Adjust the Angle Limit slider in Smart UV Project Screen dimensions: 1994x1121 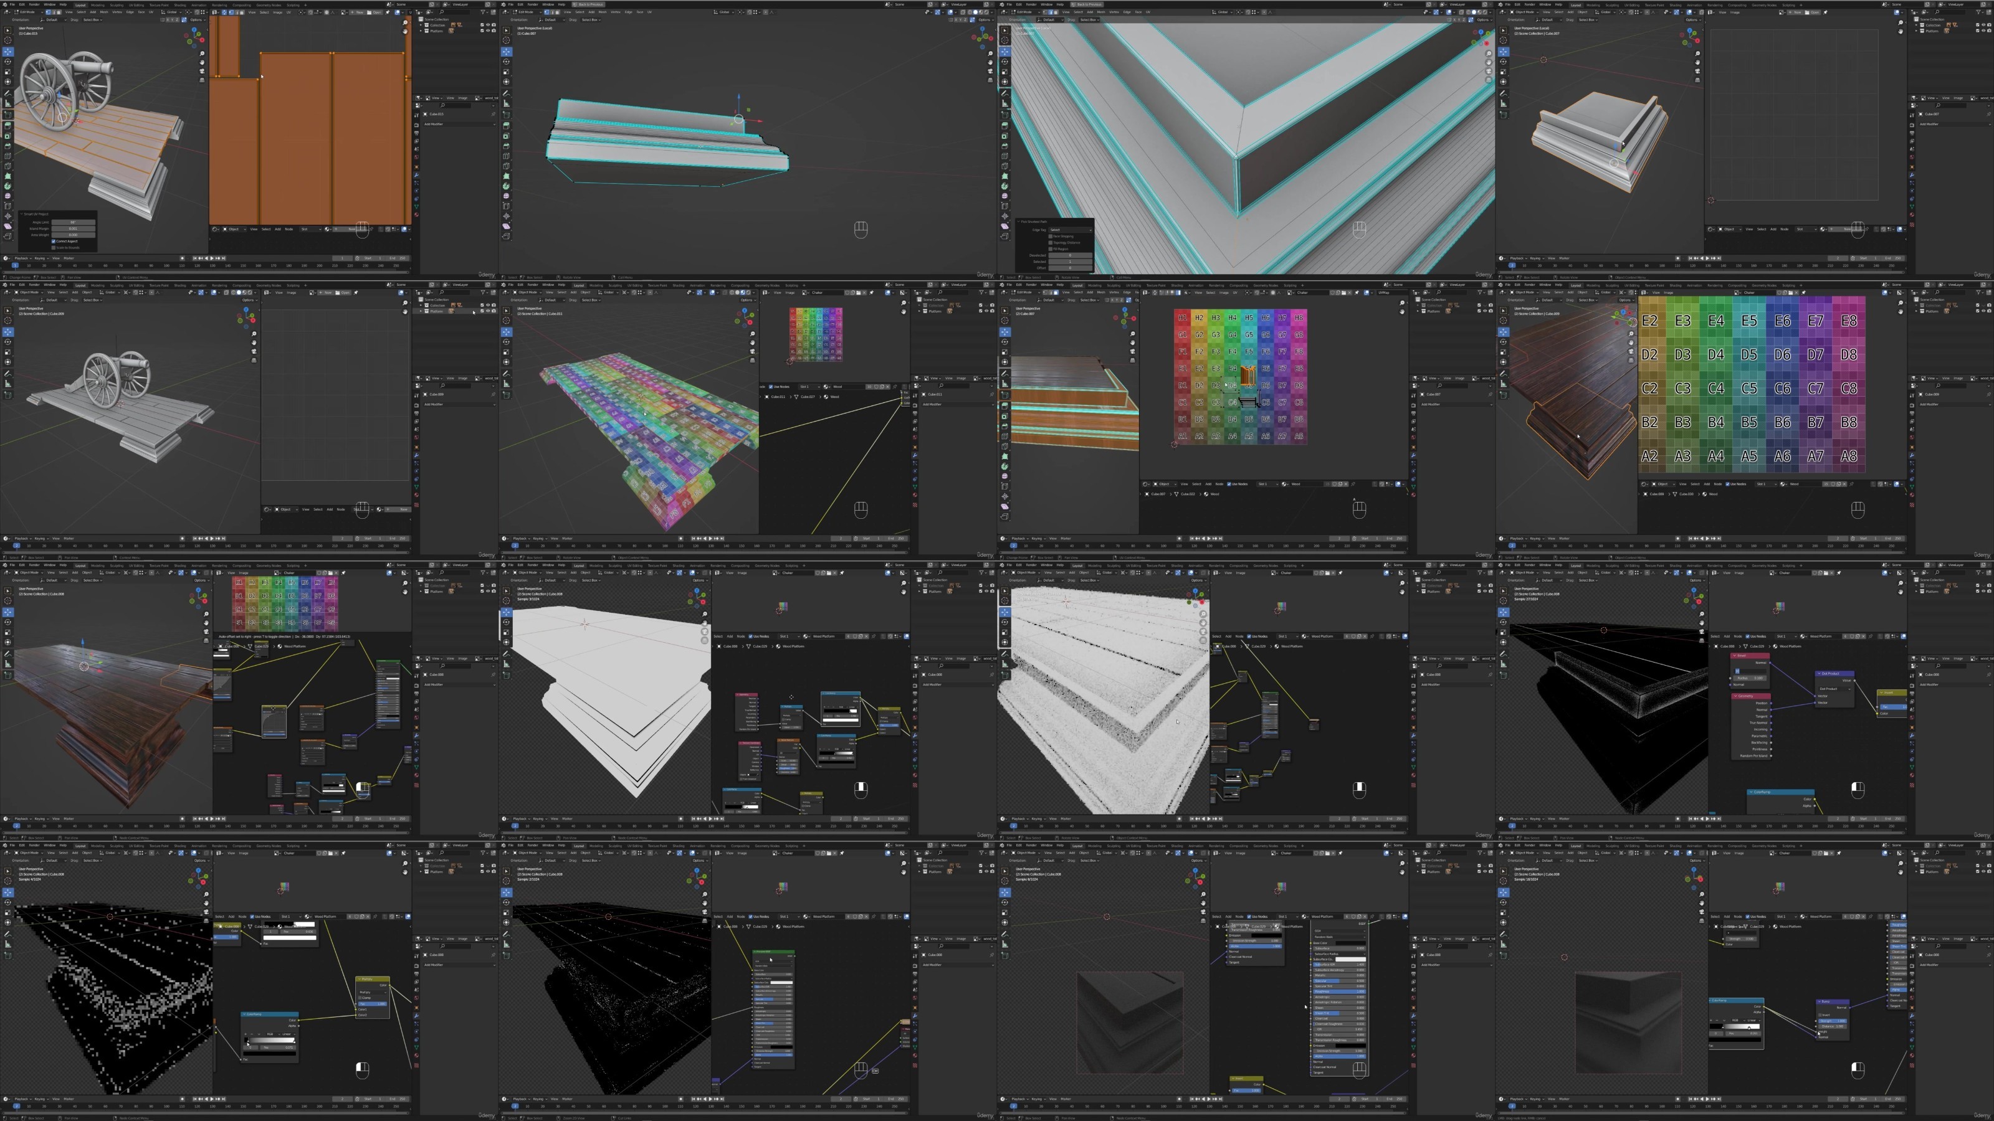(74, 223)
